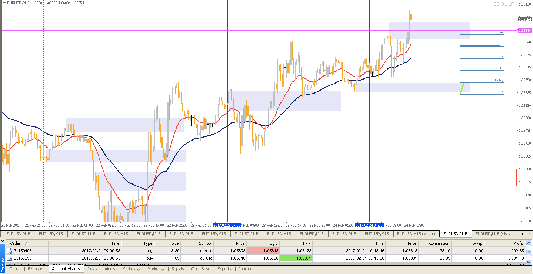The image size is (533, 274).
Task: Sort by the S / L column header
Action: tap(263, 243)
